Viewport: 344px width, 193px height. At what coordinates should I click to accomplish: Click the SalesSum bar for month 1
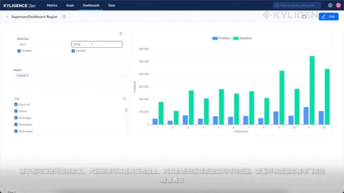pyautogui.click(x=161, y=113)
